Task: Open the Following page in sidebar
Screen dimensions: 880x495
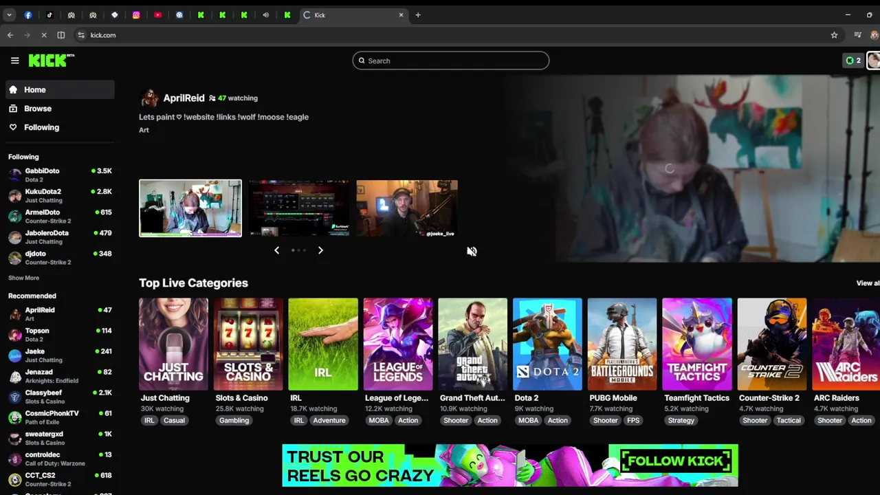Action: click(x=59, y=127)
